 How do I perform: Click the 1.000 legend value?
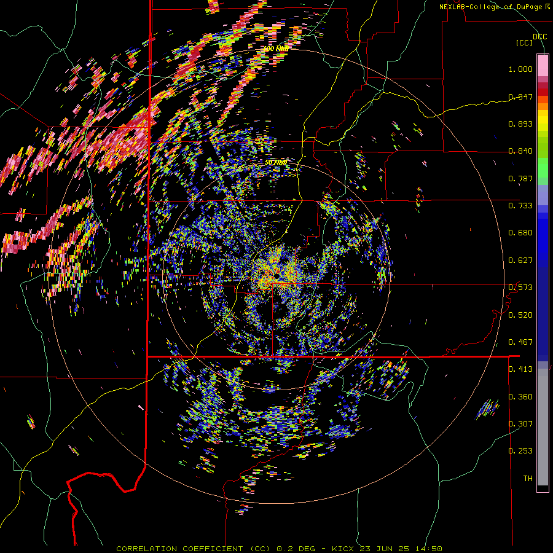click(x=520, y=69)
